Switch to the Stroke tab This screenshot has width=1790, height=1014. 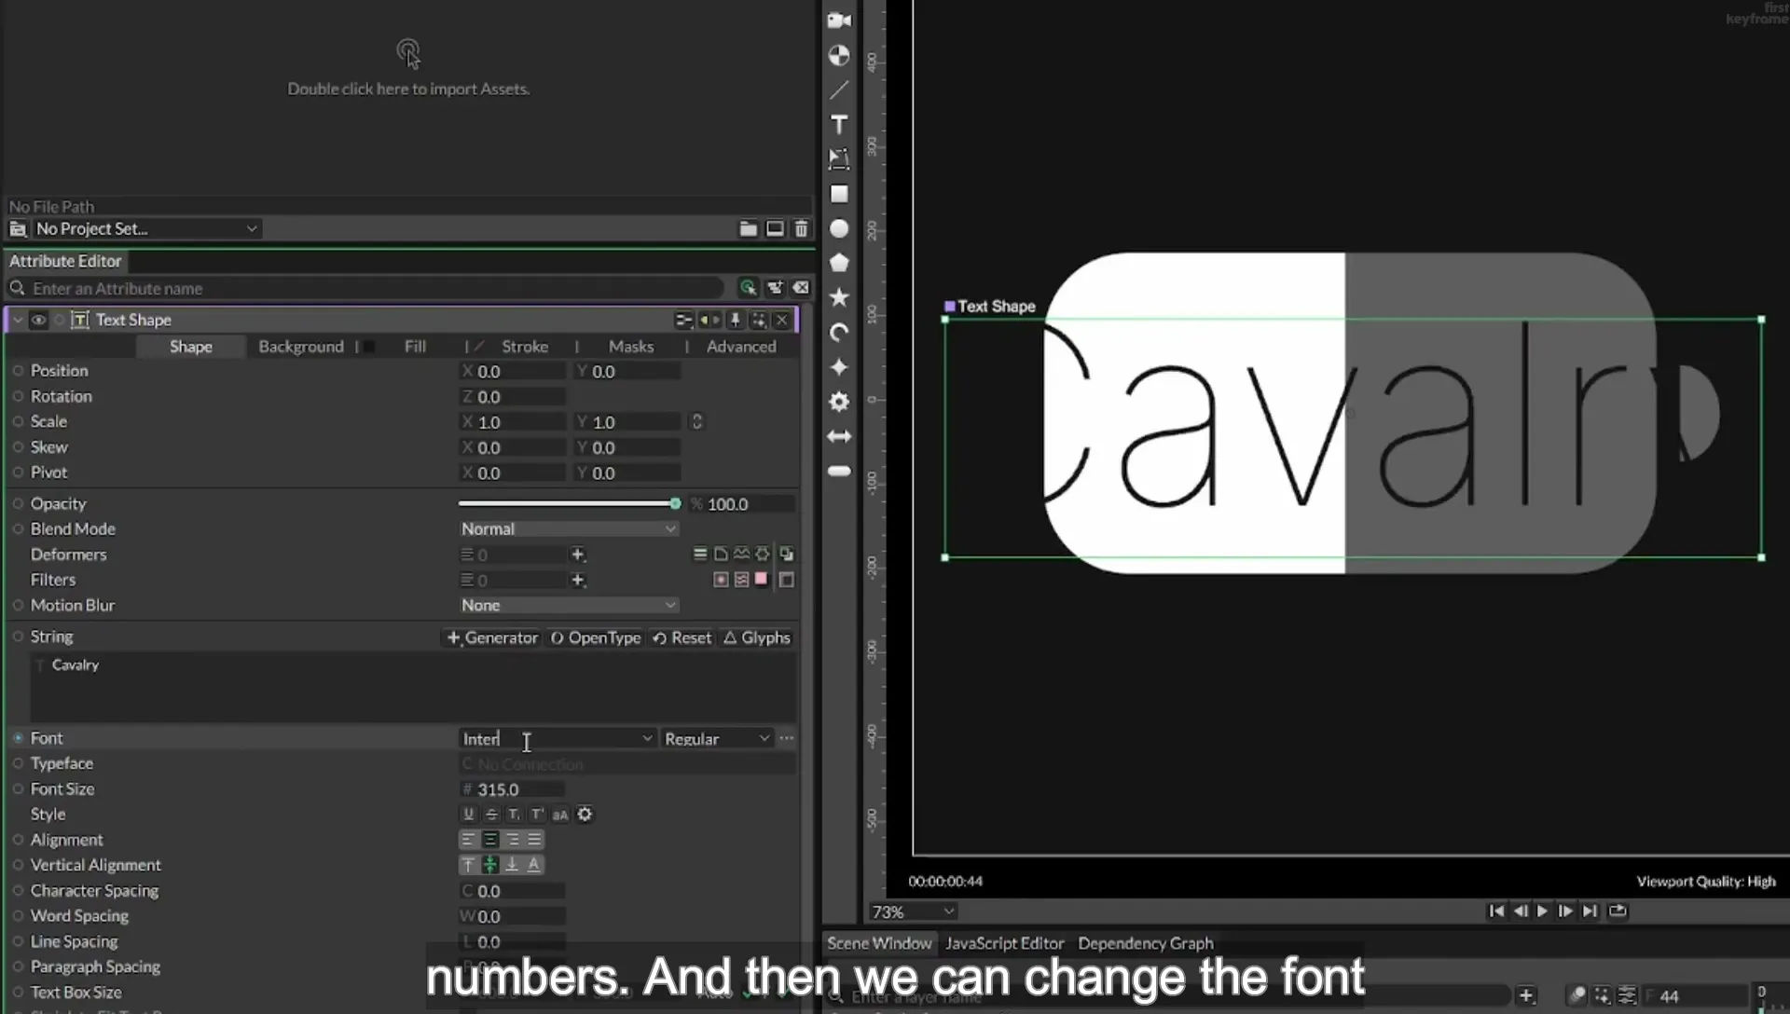(525, 347)
